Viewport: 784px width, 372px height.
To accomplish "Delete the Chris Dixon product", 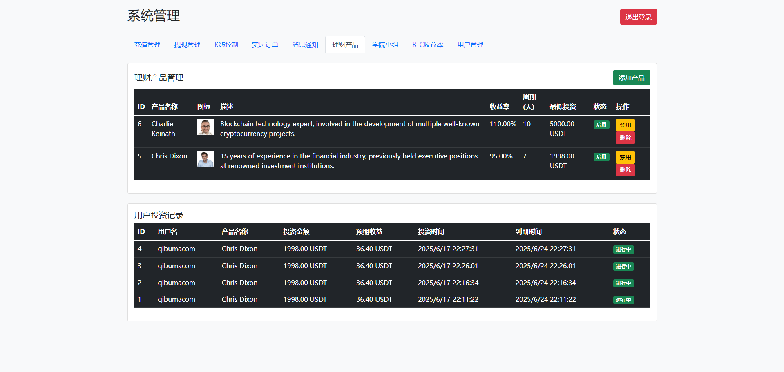I will 625,170.
